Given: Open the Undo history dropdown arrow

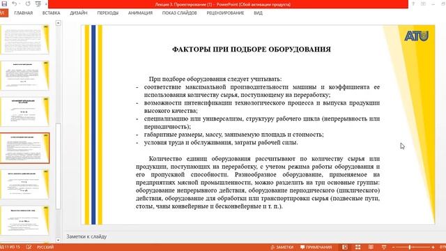Looking at the screenshot, I should 20,4.
